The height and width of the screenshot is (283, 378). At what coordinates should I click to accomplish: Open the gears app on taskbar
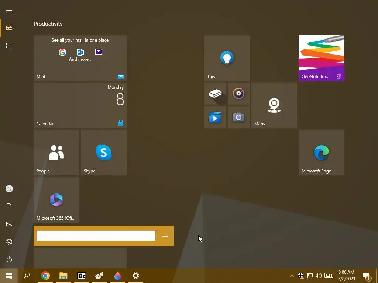(x=100, y=276)
